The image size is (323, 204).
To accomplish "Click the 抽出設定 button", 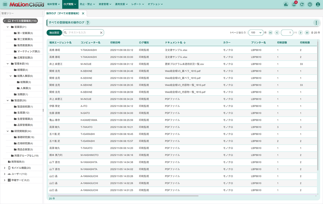I will [x=54, y=33].
